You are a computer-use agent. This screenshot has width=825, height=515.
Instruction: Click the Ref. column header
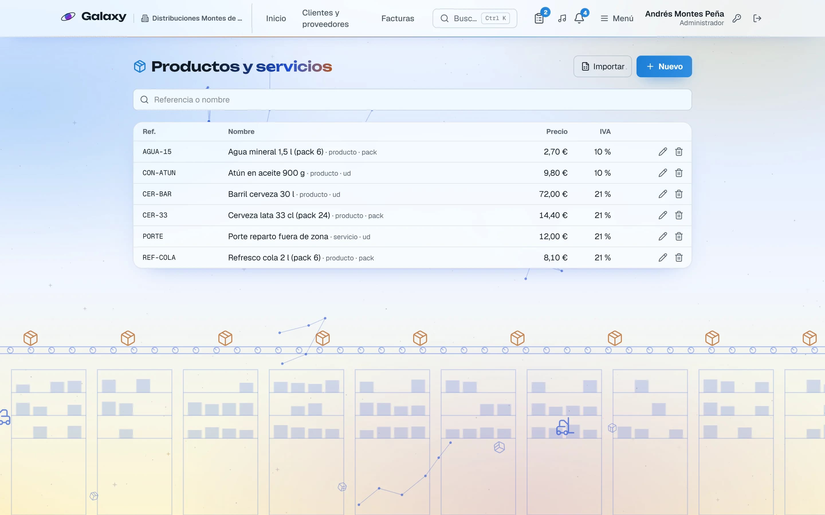(149, 132)
